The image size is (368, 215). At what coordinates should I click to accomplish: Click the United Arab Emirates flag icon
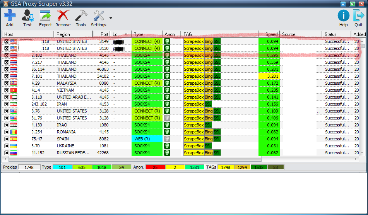coord(14,97)
